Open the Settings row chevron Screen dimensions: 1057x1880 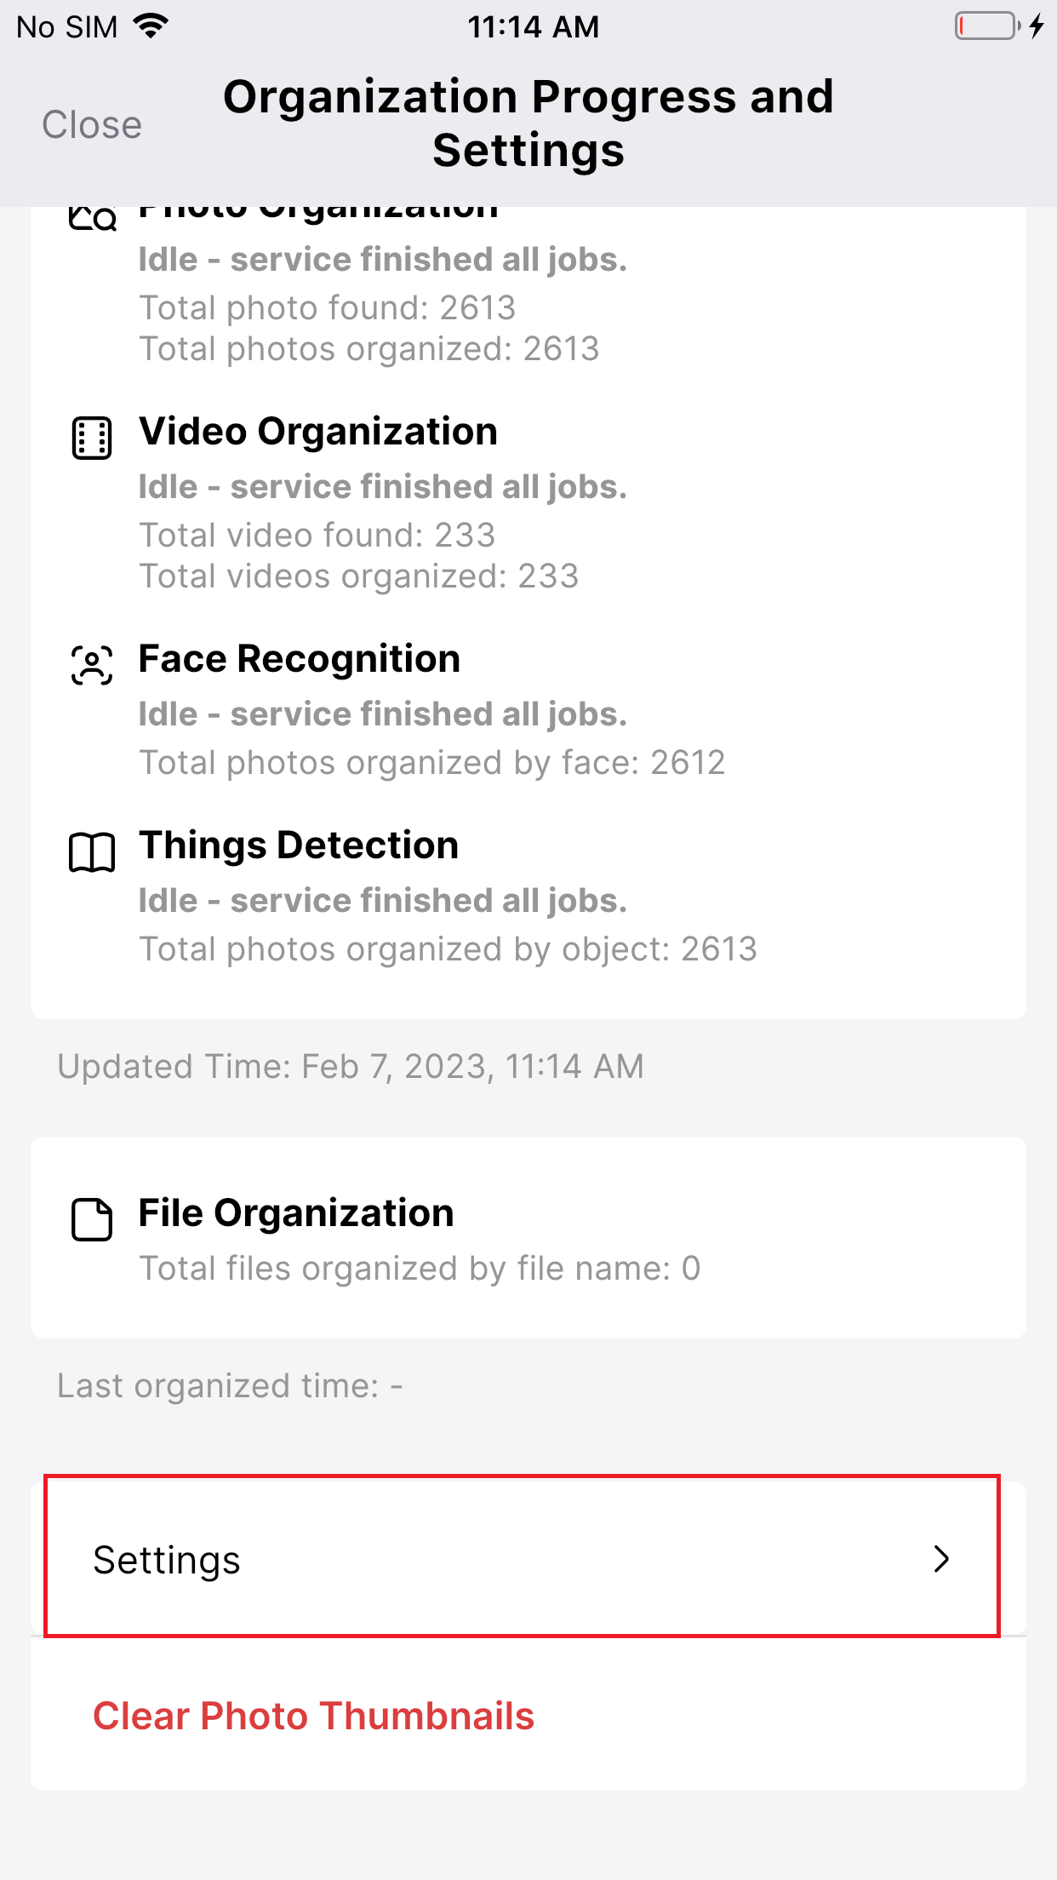point(941,1558)
